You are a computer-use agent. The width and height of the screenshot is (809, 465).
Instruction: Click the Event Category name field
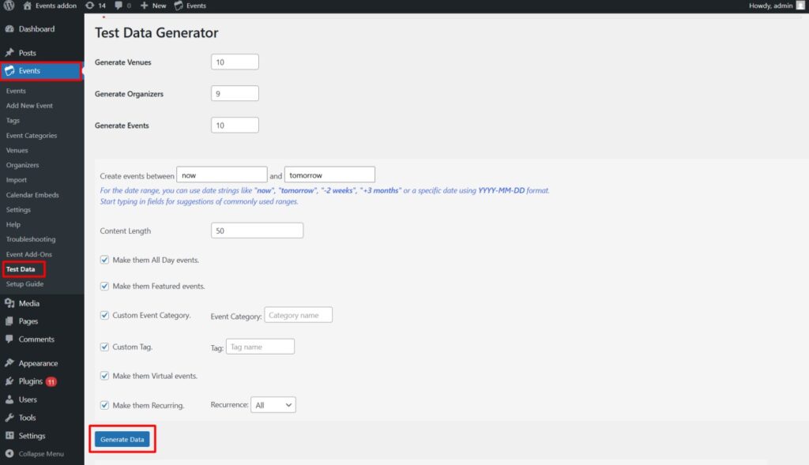(x=298, y=315)
